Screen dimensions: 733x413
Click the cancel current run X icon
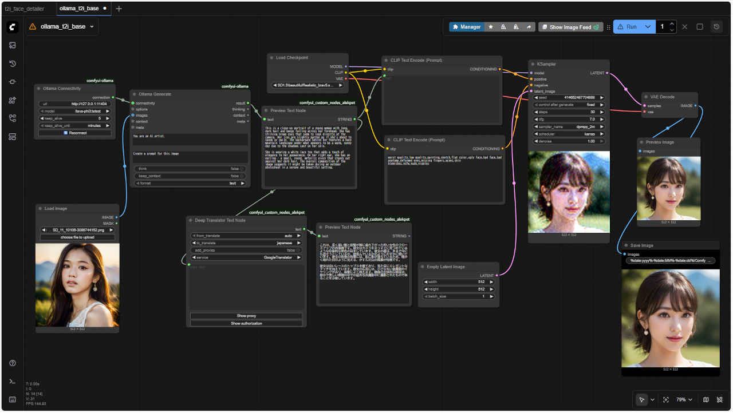point(685,27)
